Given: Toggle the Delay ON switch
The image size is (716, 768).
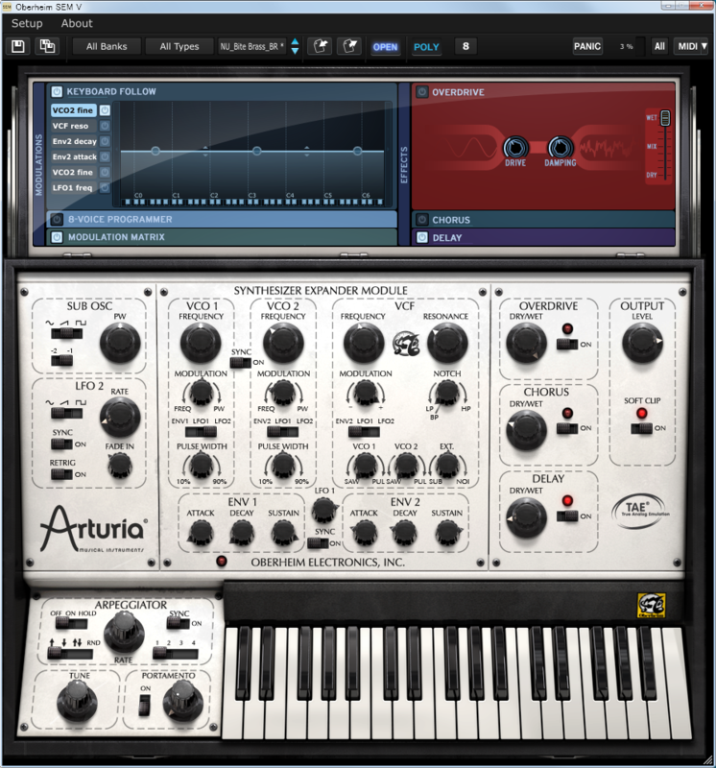Looking at the screenshot, I should coord(567,516).
